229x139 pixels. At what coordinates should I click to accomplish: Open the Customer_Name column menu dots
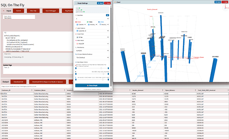(x=65, y=90)
